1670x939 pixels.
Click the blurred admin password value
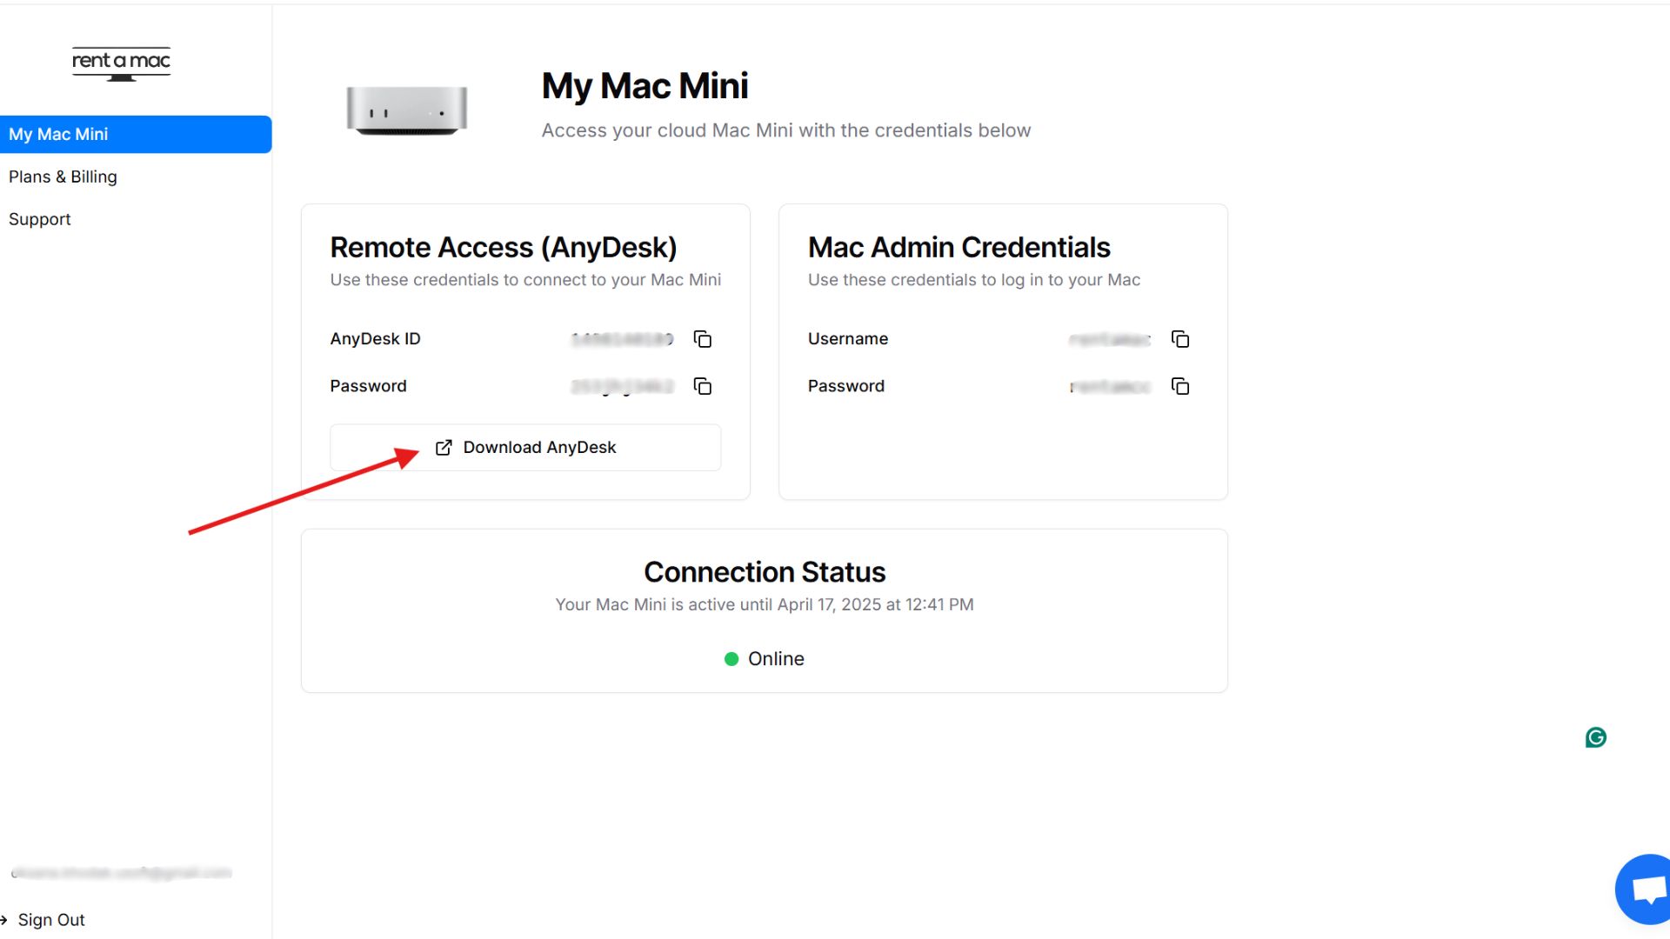pos(1110,386)
